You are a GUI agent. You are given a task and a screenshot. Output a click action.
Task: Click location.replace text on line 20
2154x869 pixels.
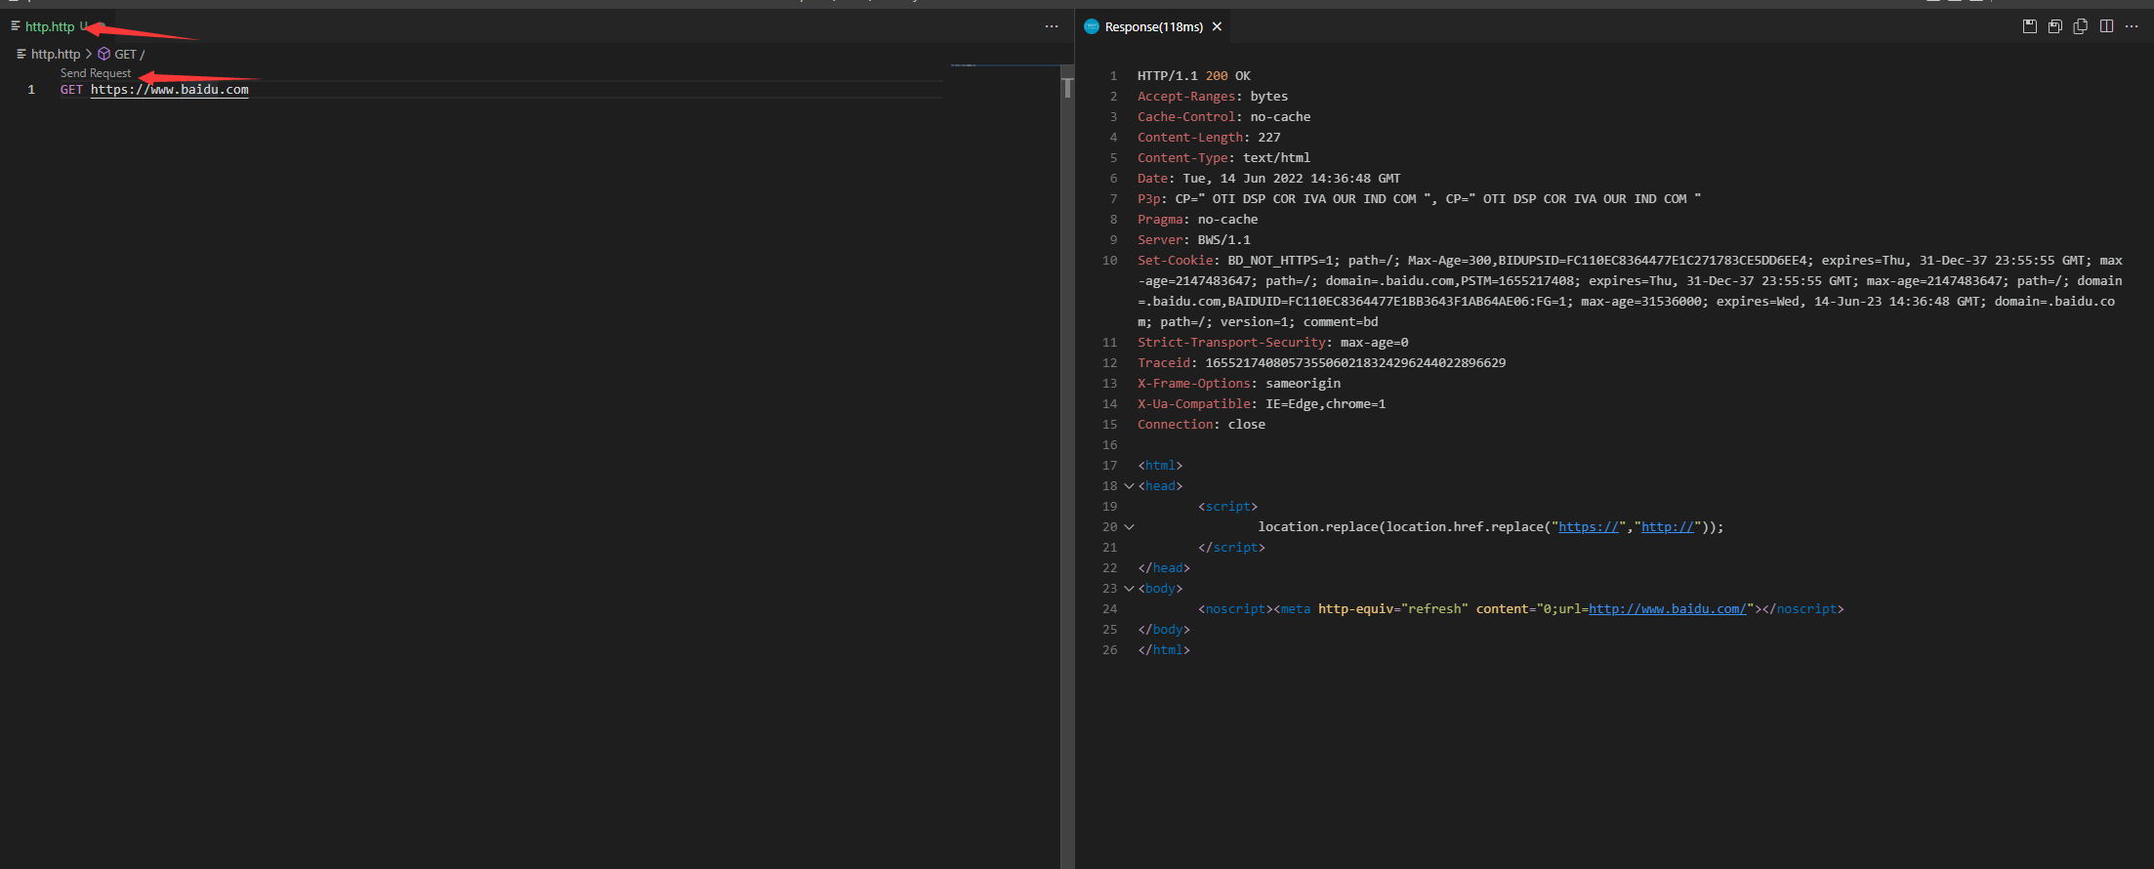pyautogui.click(x=1318, y=527)
